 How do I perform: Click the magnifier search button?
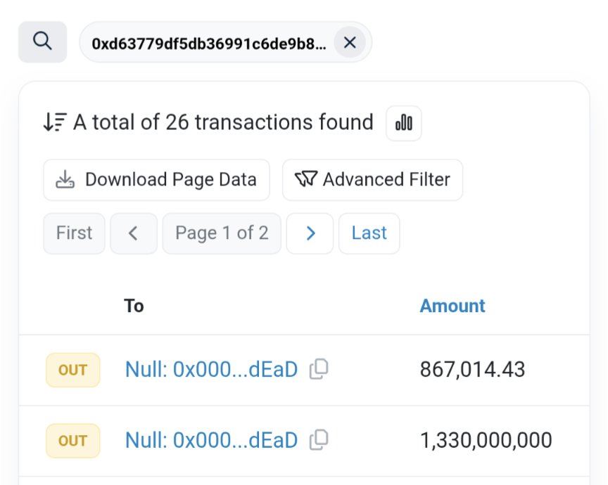pos(43,42)
